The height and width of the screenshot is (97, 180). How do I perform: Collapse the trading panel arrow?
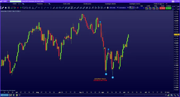tap(136, 8)
